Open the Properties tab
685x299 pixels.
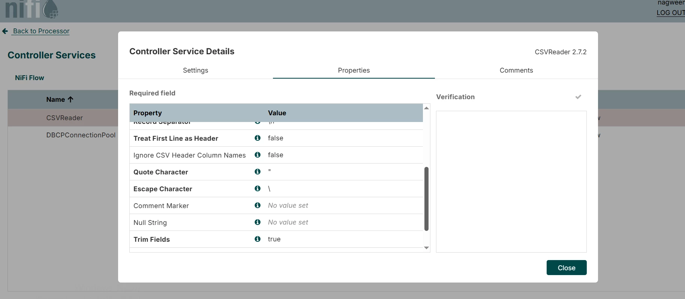pyautogui.click(x=354, y=70)
